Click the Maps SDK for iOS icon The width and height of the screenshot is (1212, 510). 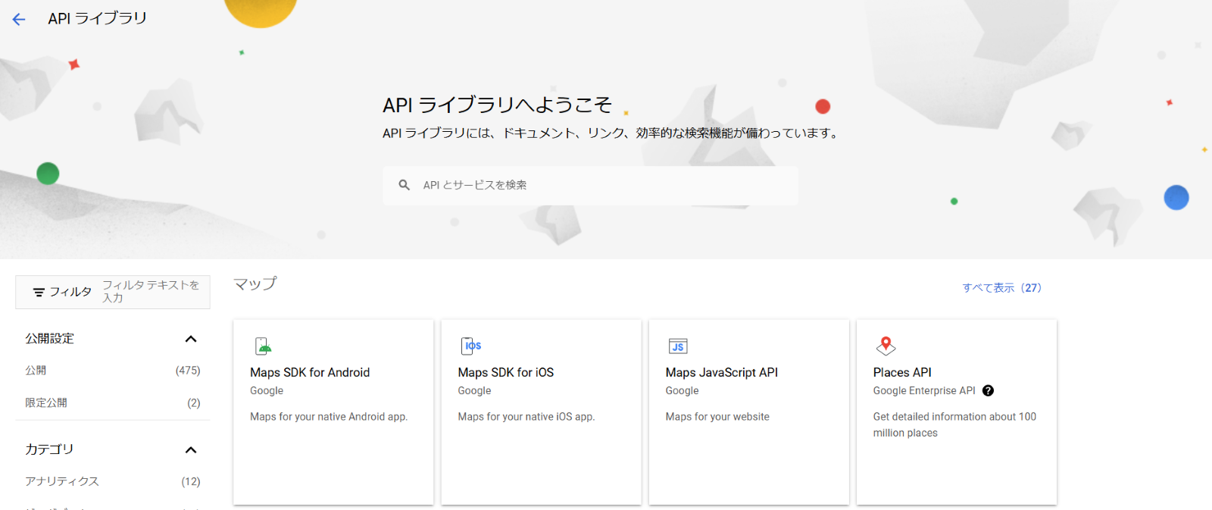pos(471,346)
